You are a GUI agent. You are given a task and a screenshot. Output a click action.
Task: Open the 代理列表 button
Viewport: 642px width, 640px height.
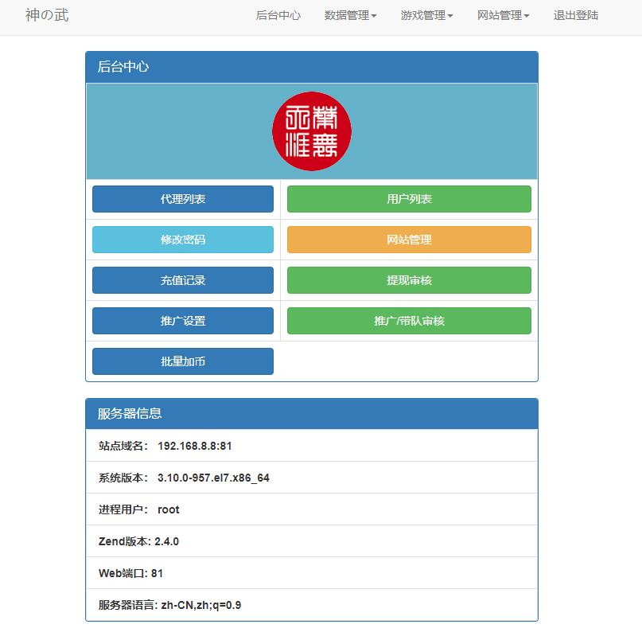click(183, 199)
